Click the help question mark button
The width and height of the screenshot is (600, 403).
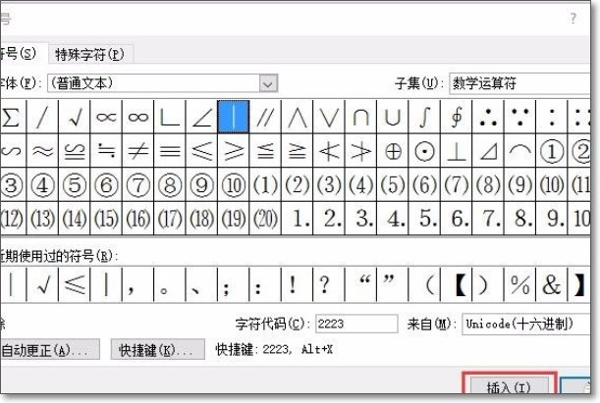click(x=573, y=18)
